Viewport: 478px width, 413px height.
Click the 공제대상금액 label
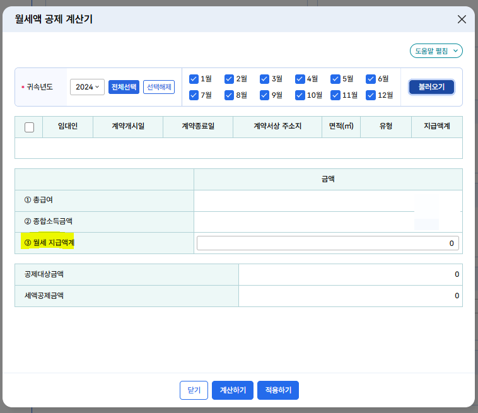tap(44, 274)
